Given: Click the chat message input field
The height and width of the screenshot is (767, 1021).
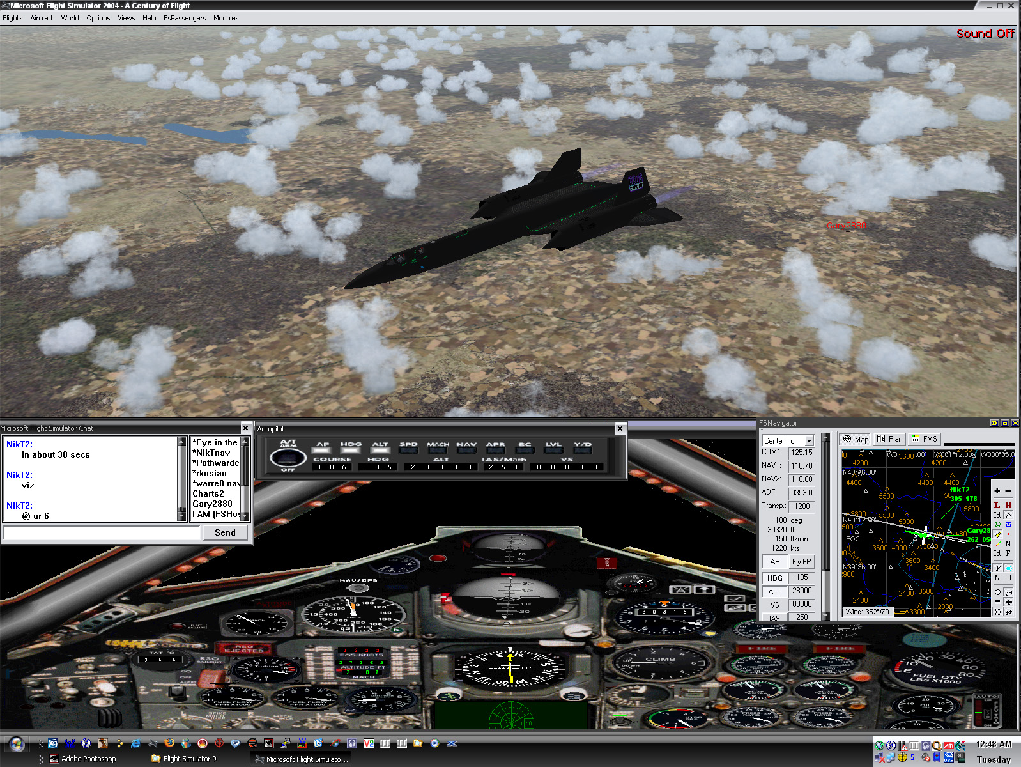Looking at the screenshot, I should click(x=102, y=532).
